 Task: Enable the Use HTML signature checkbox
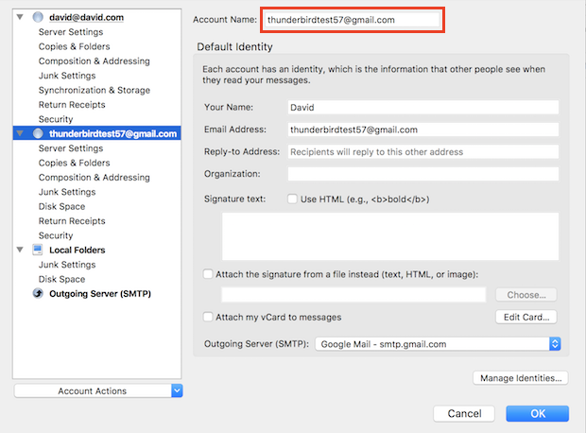pos(292,199)
